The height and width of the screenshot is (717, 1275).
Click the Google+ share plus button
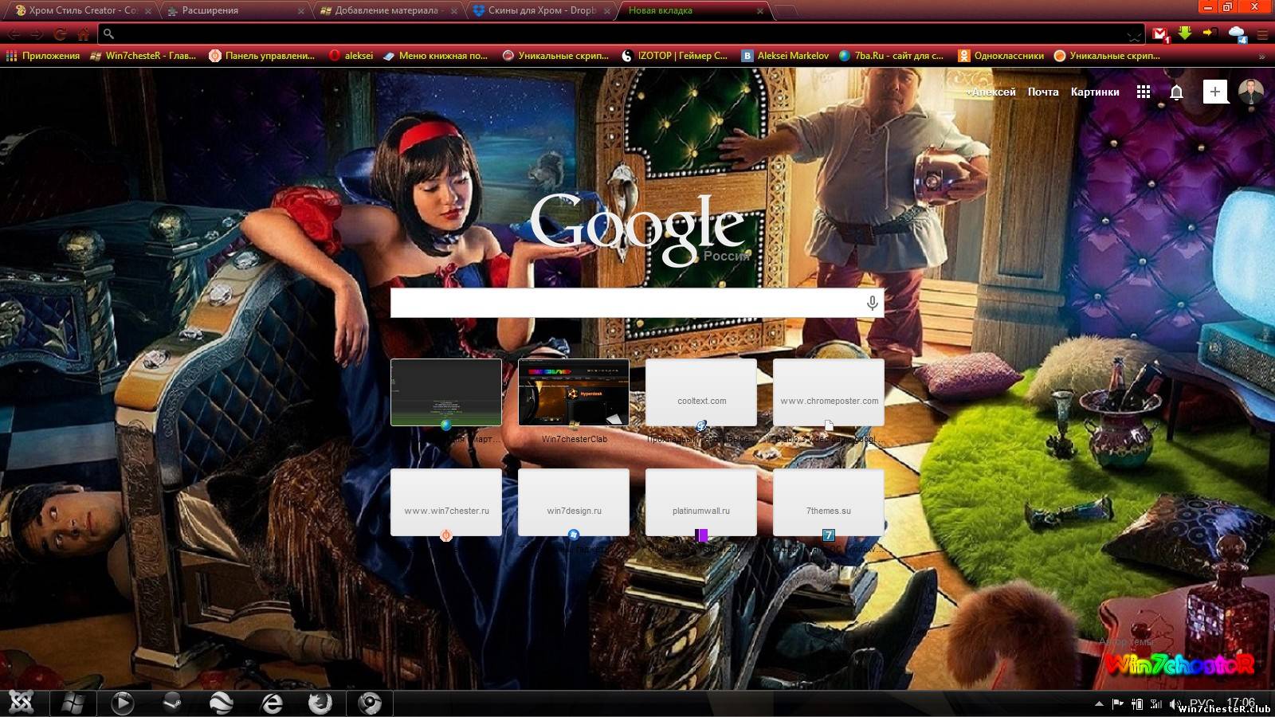1215,92
